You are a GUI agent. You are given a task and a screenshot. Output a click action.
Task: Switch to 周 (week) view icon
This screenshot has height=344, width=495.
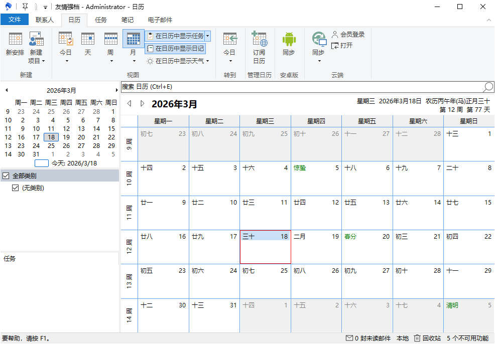[x=110, y=39]
